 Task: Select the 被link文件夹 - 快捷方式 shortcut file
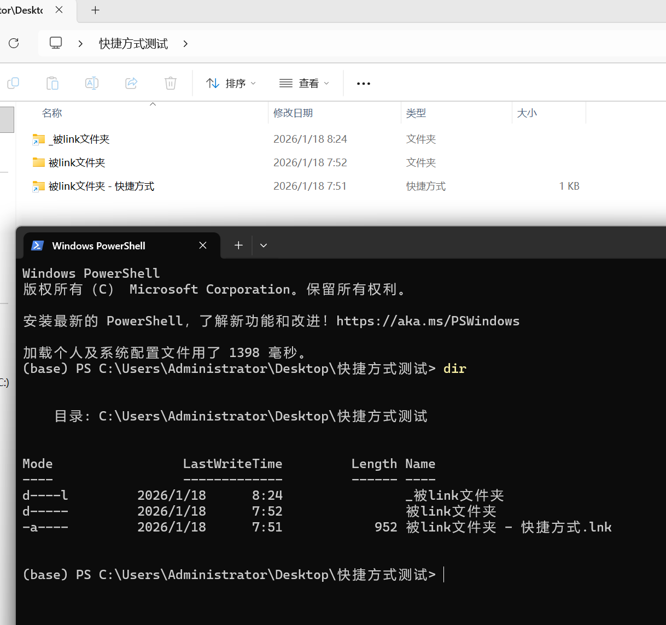pos(308,186)
